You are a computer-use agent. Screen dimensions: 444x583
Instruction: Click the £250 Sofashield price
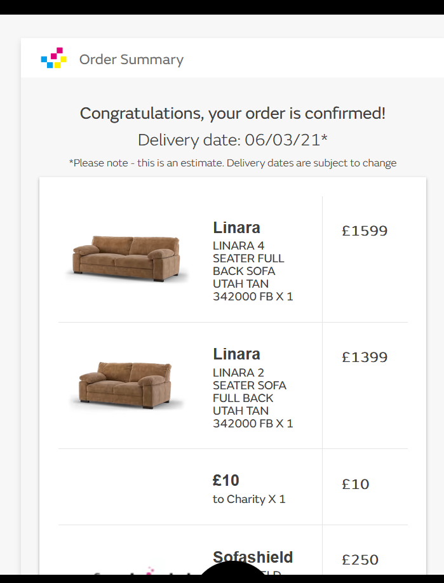tap(360, 560)
